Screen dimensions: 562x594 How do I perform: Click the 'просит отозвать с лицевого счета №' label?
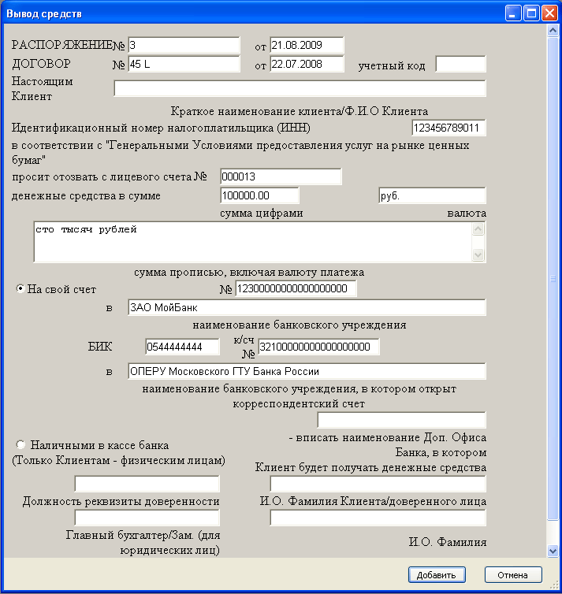[x=110, y=177]
